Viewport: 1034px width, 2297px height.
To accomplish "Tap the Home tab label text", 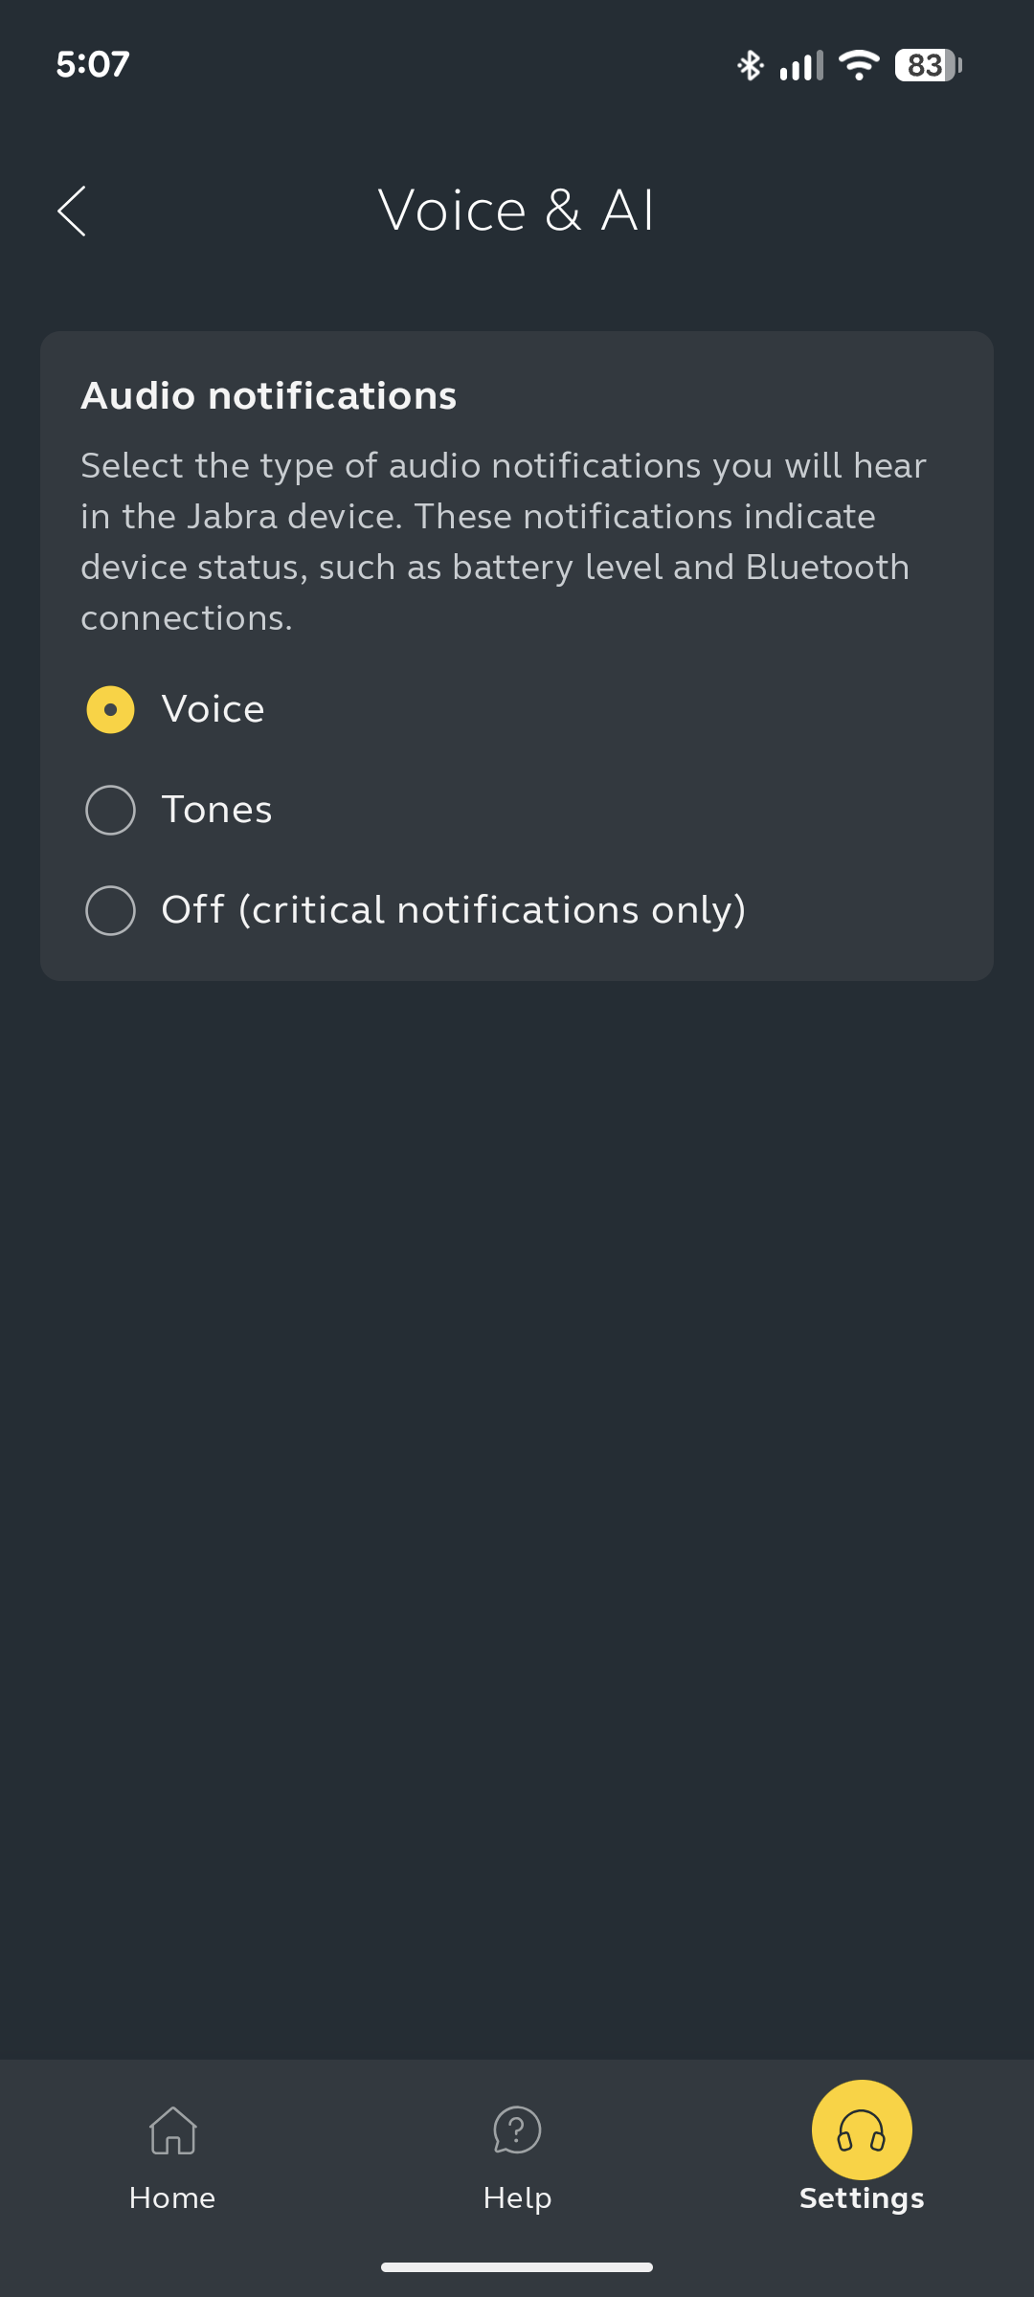I will pos(172,2197).
